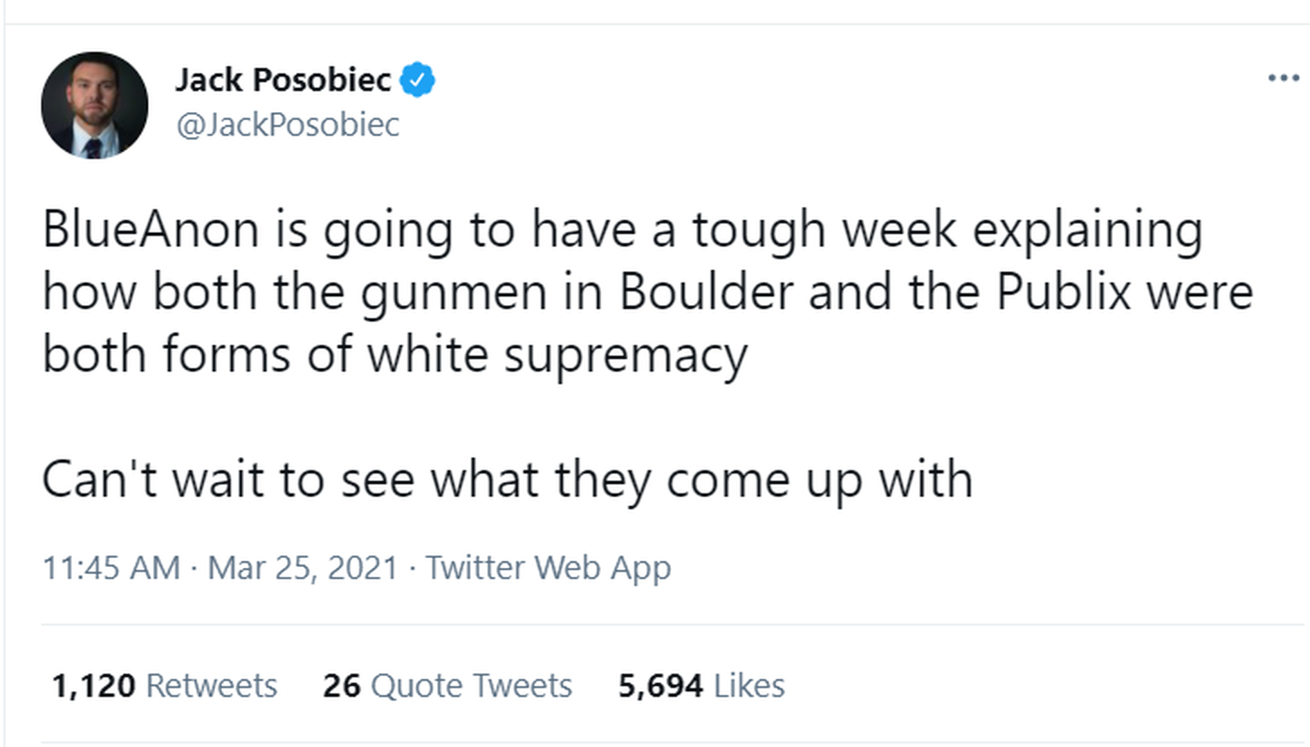Image resolution: width=1310 pixels, height=747 pixels.
Task: Click the Jack Posobiec display name
Action: (x=283, y=80)
